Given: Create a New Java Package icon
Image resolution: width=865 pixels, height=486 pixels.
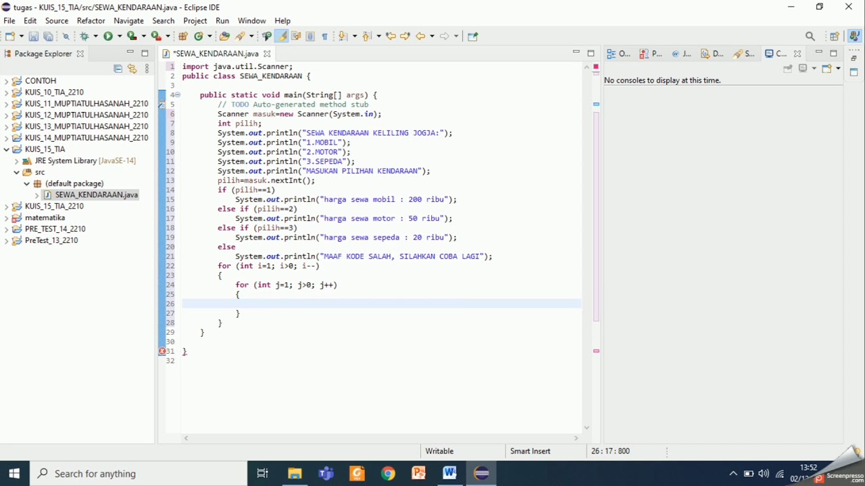Looking at the screenshot, I should [183, 36].
